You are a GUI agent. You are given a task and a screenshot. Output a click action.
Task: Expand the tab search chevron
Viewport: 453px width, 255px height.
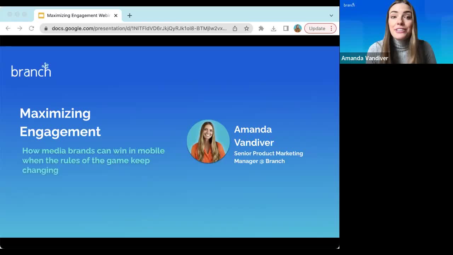pyautogui.click(x=331, y=16)
